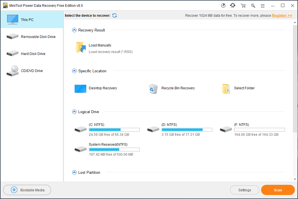Open the search magnifier in title bar

click(x=253, y=5)
